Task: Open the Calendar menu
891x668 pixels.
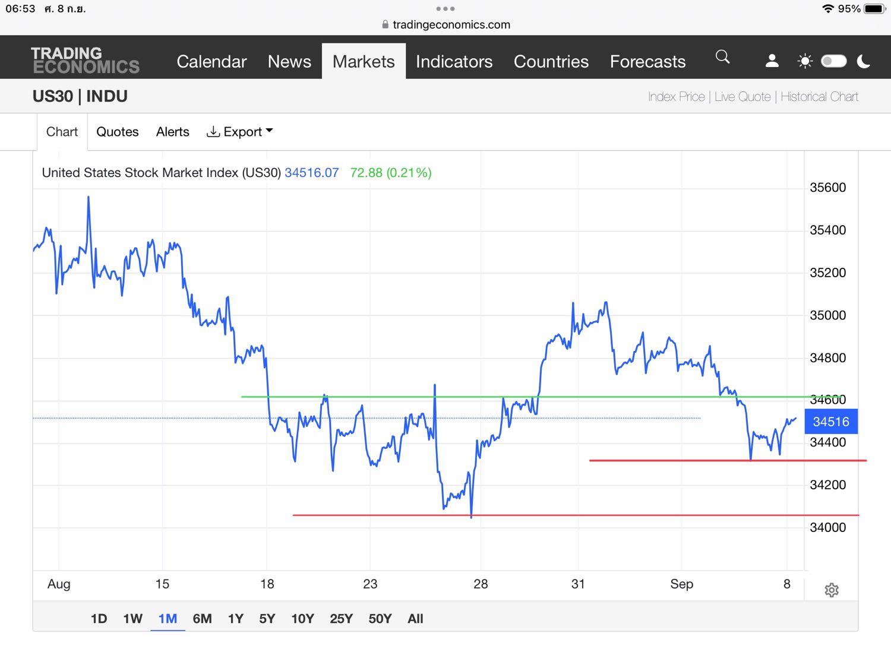Action: pyautogui.click(x=211, y=62)
